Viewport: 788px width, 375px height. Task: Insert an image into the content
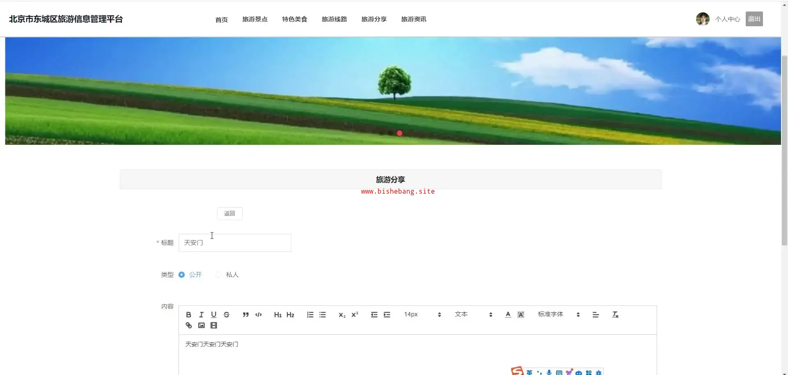(x=201, y=325)
